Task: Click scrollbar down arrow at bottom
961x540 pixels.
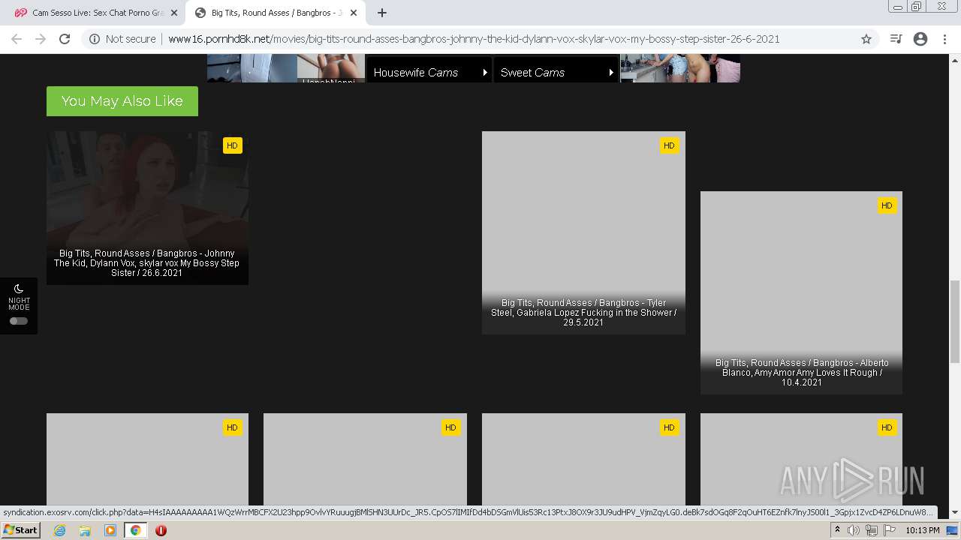Action: [955, 512]
